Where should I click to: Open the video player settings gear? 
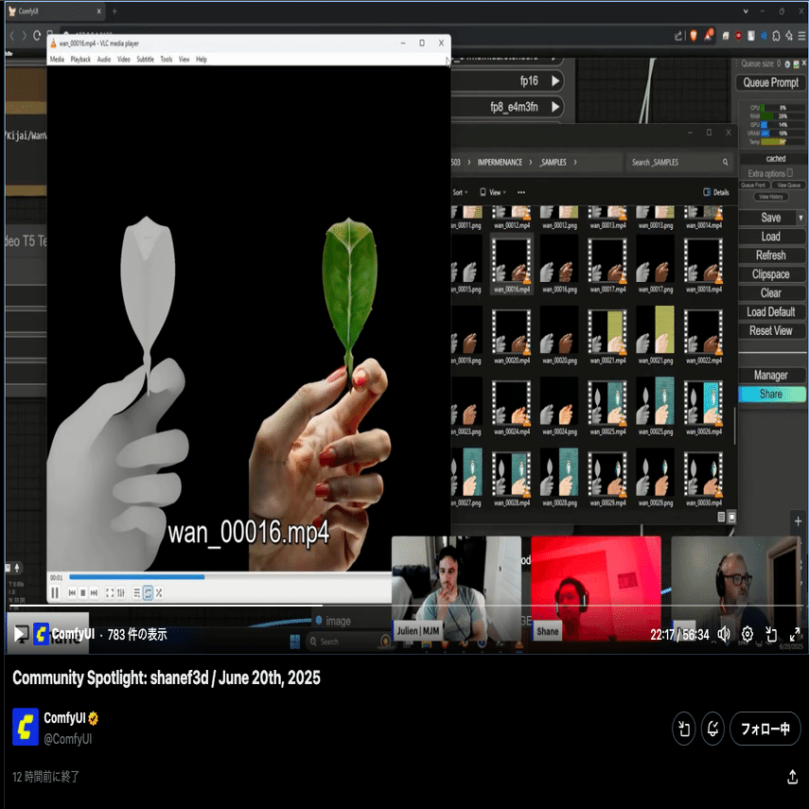click(x=747, y=634)
